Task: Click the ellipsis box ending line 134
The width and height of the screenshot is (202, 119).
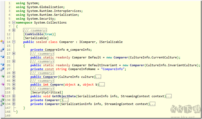Action: coord(153,104)
